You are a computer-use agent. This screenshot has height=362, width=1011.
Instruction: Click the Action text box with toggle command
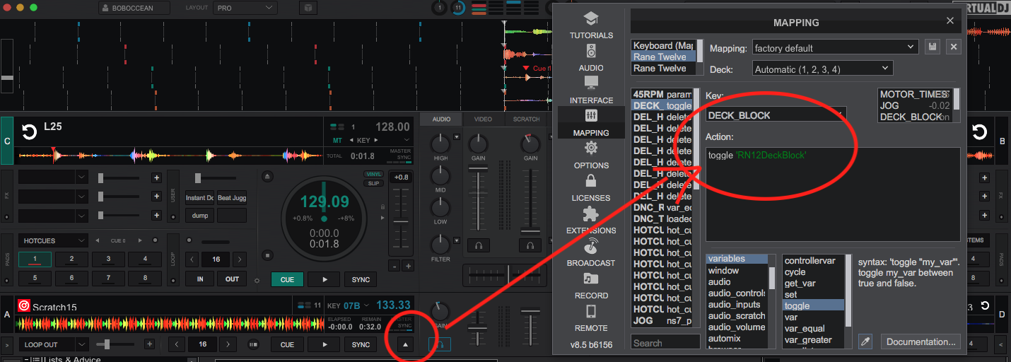tap(832, 194)
